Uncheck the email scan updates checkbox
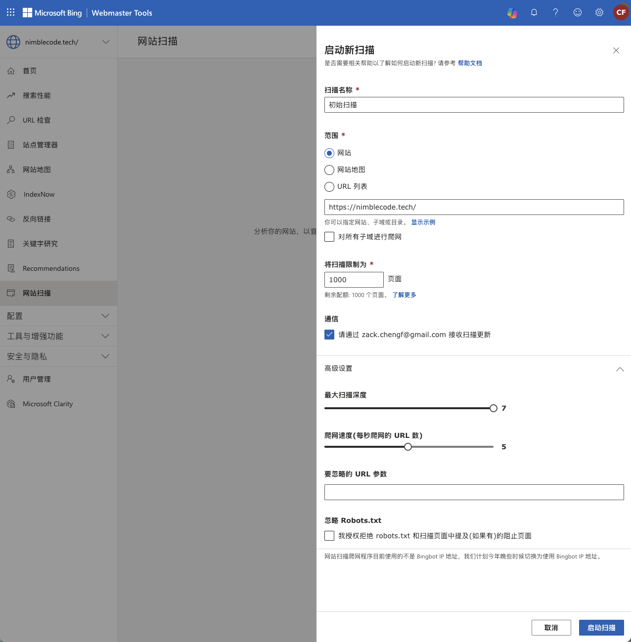Viewport: 631px width, 642px height. pyautogui.click(x=329, y=335)
